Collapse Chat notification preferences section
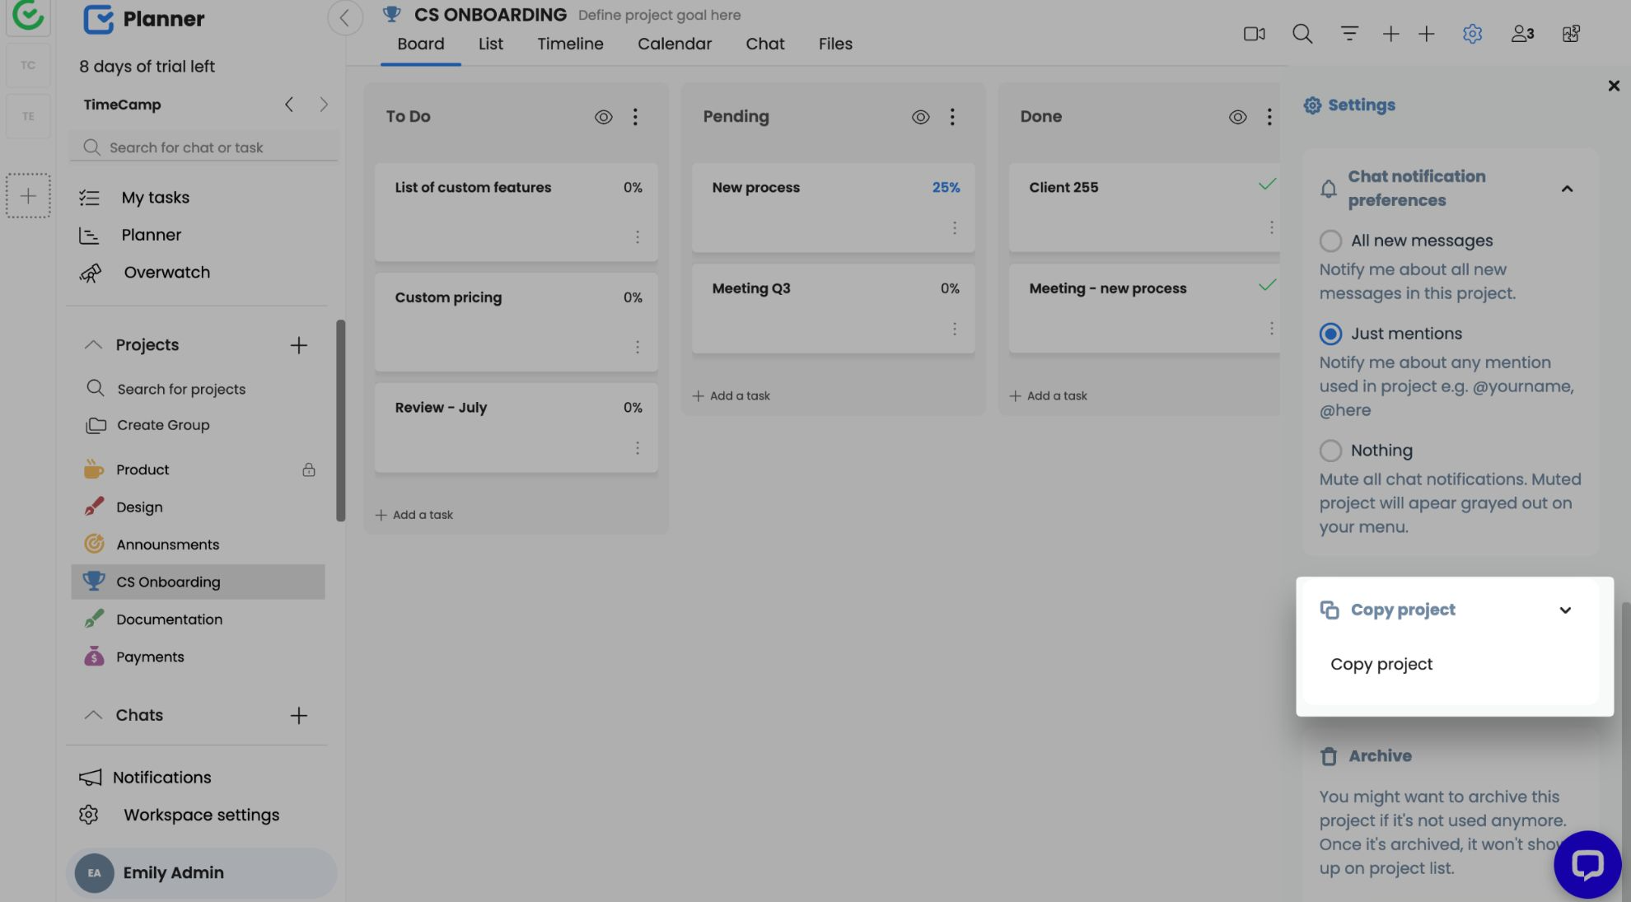Viewport: 1631px width, 902px height. pyautogui.click(x=1567, y=189)
